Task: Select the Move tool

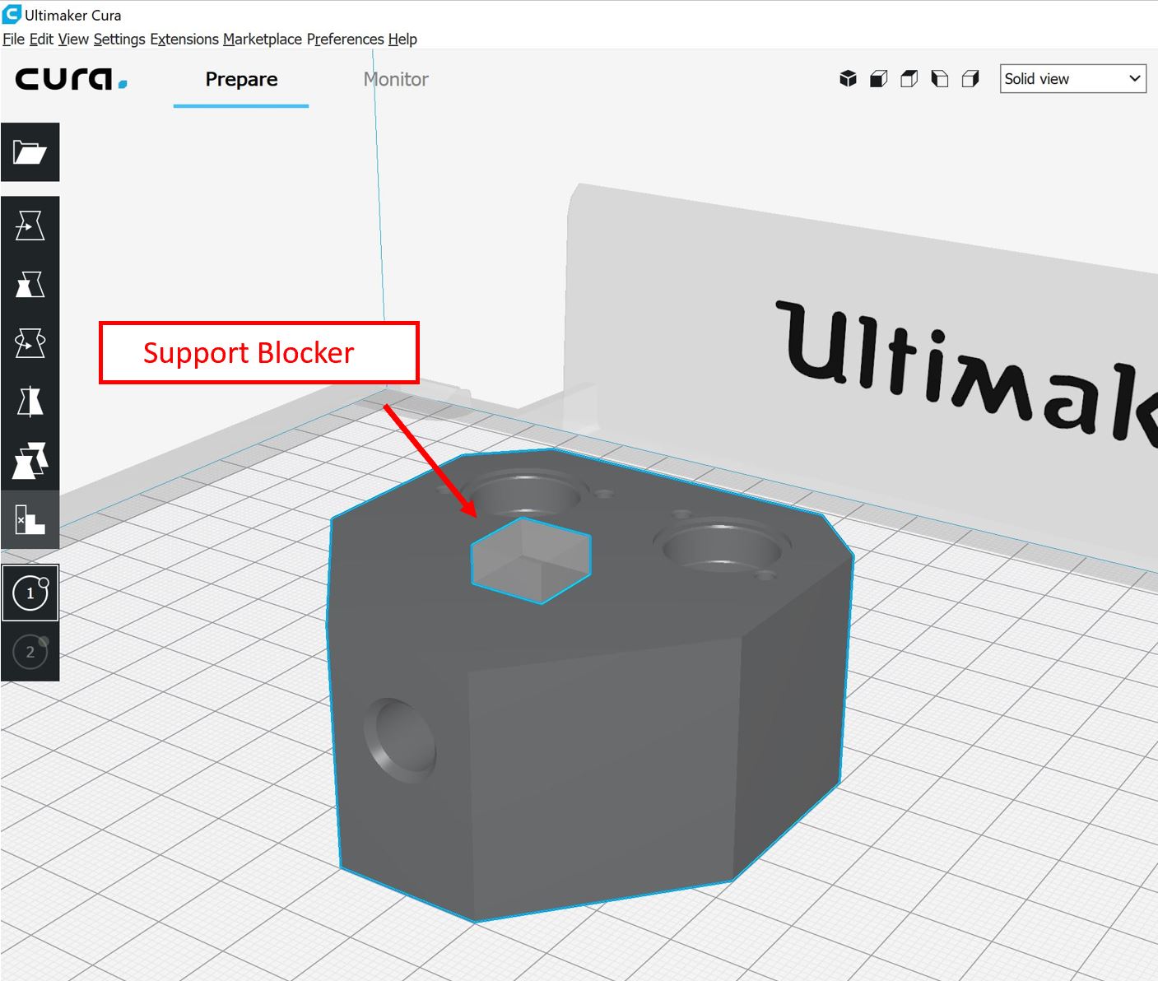Action: click(30, 225)
